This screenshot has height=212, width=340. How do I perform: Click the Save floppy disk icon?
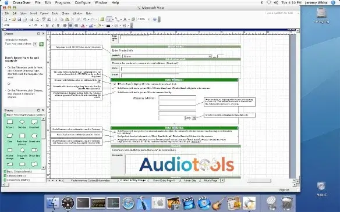pos(19,20)
